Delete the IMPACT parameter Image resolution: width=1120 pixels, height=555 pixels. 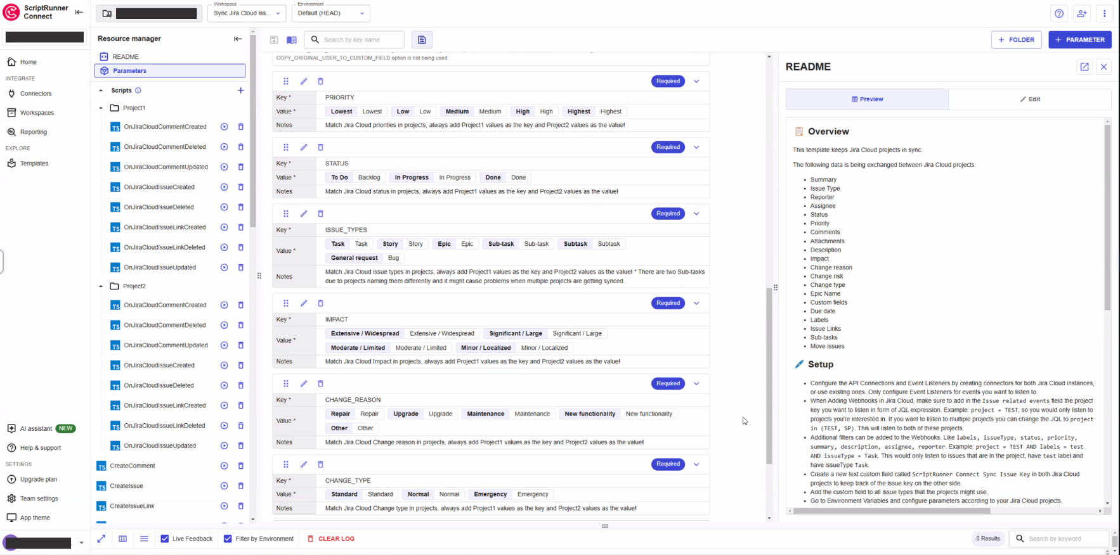(x=320, y=303)
